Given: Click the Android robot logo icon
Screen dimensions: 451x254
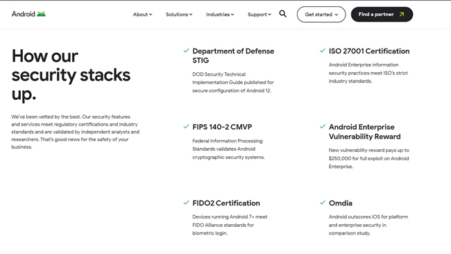Looking at the screenshot, I should tap(41, 14).
